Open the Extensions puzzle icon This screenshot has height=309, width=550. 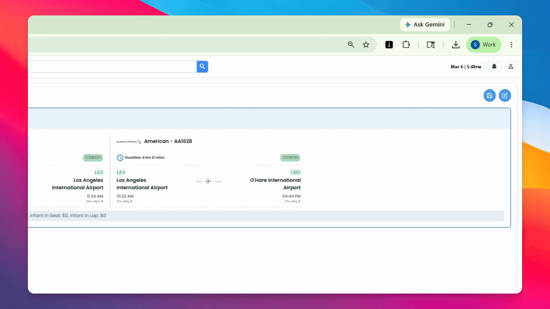pos(406,45)
